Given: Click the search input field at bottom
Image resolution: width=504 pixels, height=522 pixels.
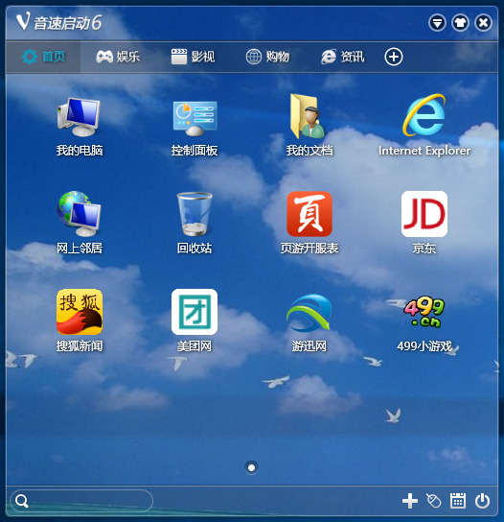Looking at the screenshot, I should pos(81,501).
